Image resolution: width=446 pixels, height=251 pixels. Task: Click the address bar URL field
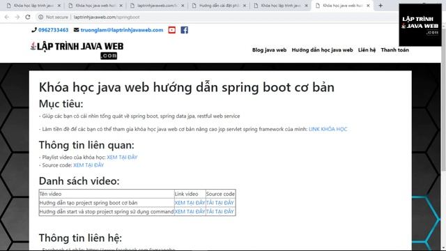click(216, 17)
